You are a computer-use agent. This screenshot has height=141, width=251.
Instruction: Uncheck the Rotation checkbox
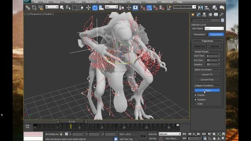click(x=195, y=99)
